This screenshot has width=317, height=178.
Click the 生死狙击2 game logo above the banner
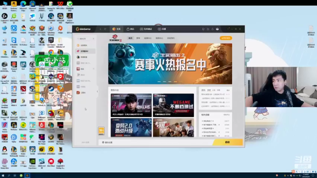tap(115, 38)
